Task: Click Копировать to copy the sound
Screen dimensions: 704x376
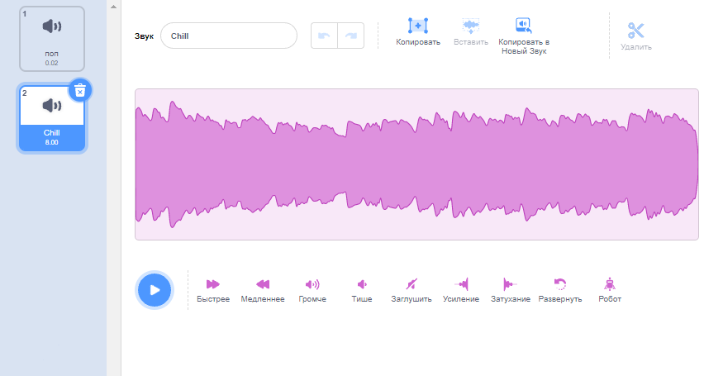Action: [x=418, y=32]
